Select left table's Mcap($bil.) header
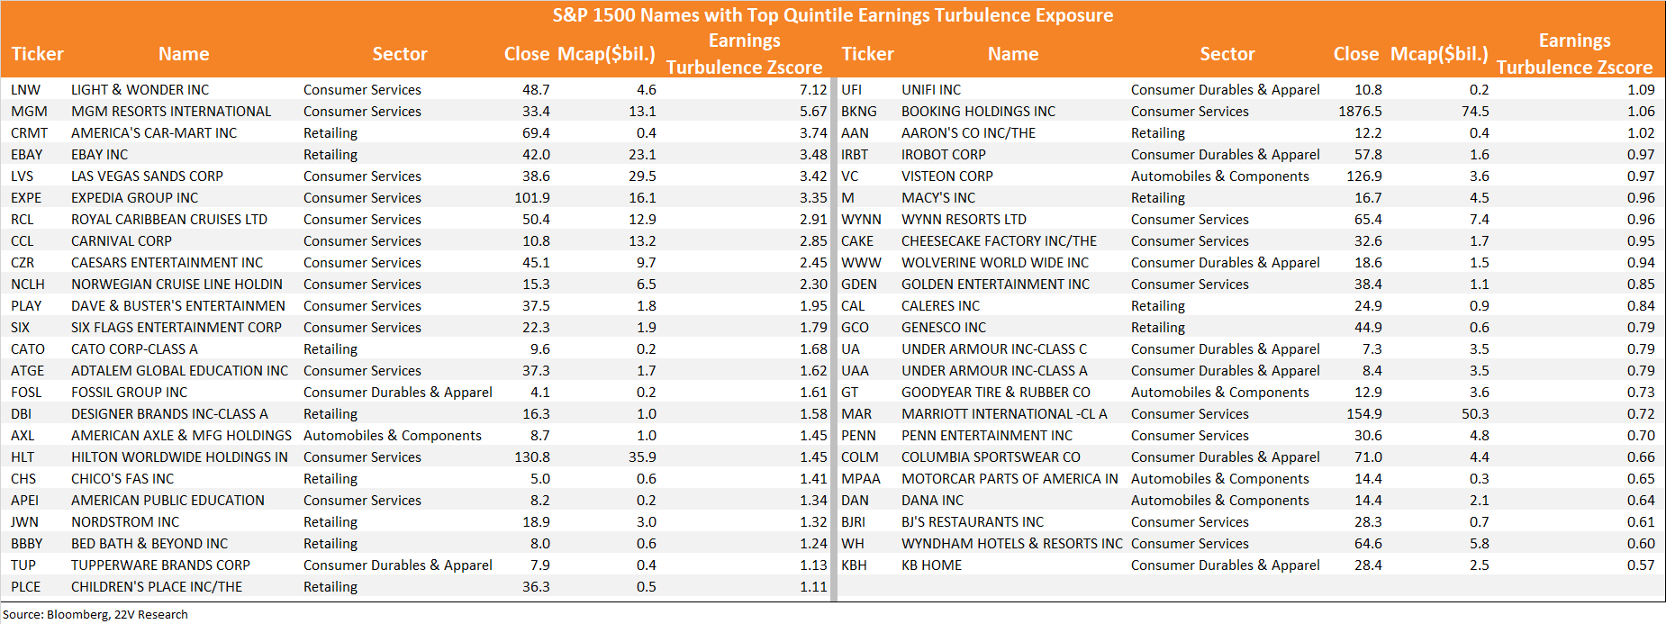The height and width of the screenshot is (624, 1666). tap(606, 54)
